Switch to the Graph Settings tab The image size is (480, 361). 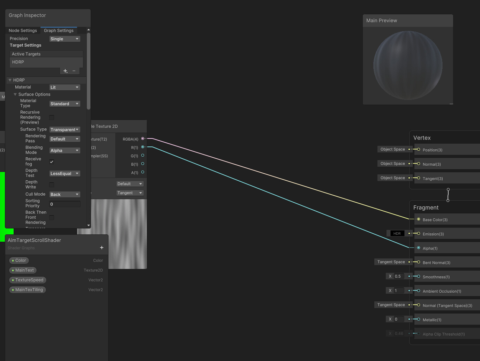[59, 31]
